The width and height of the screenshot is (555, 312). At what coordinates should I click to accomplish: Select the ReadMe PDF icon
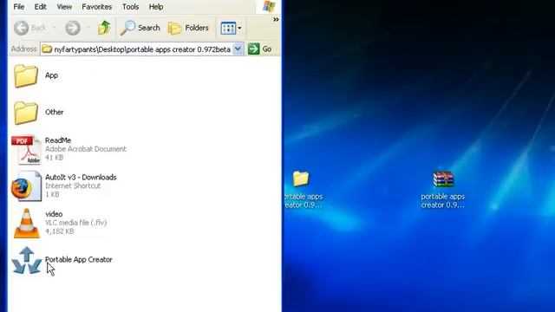point(27,149)
